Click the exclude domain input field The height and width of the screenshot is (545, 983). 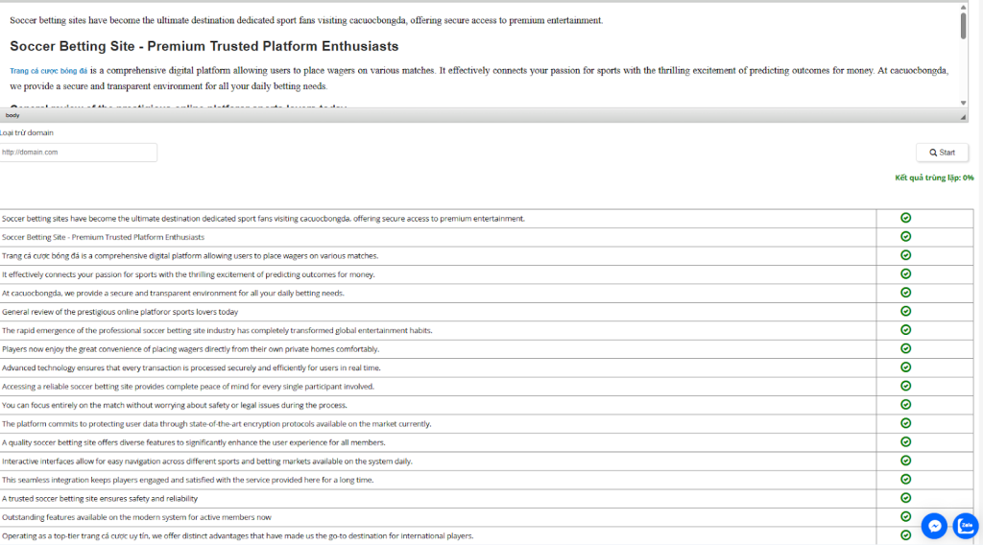(x=78, y=153)
